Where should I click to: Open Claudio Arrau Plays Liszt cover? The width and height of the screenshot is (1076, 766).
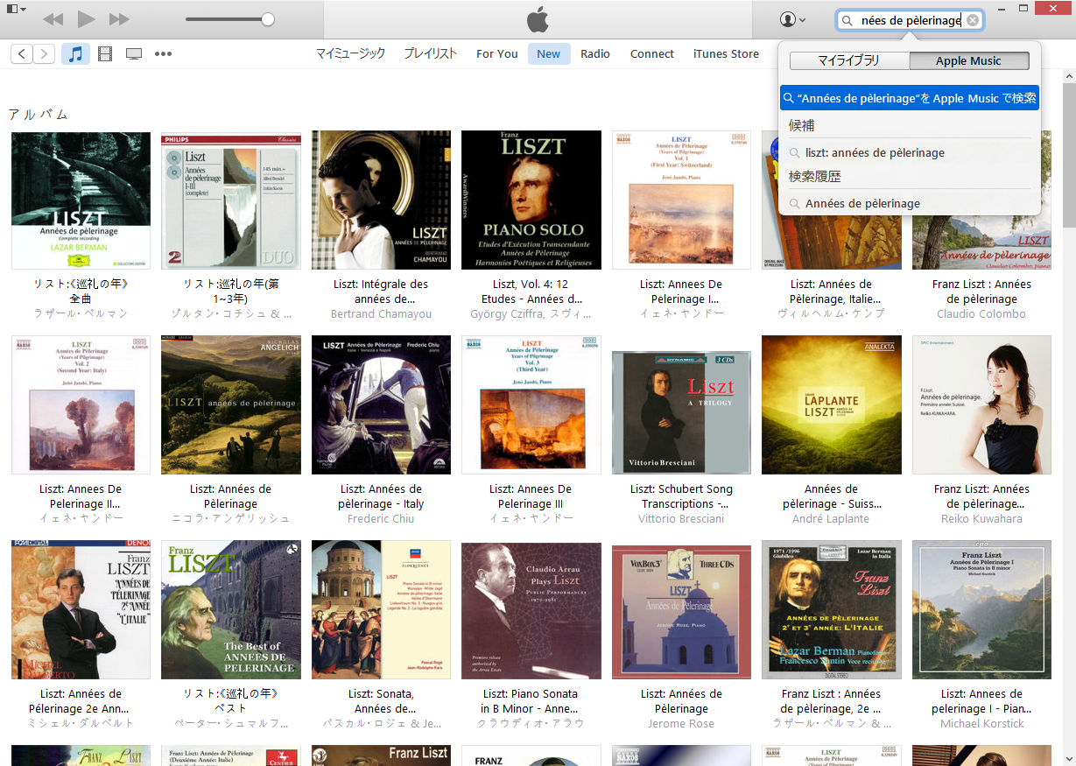(531, 609)
